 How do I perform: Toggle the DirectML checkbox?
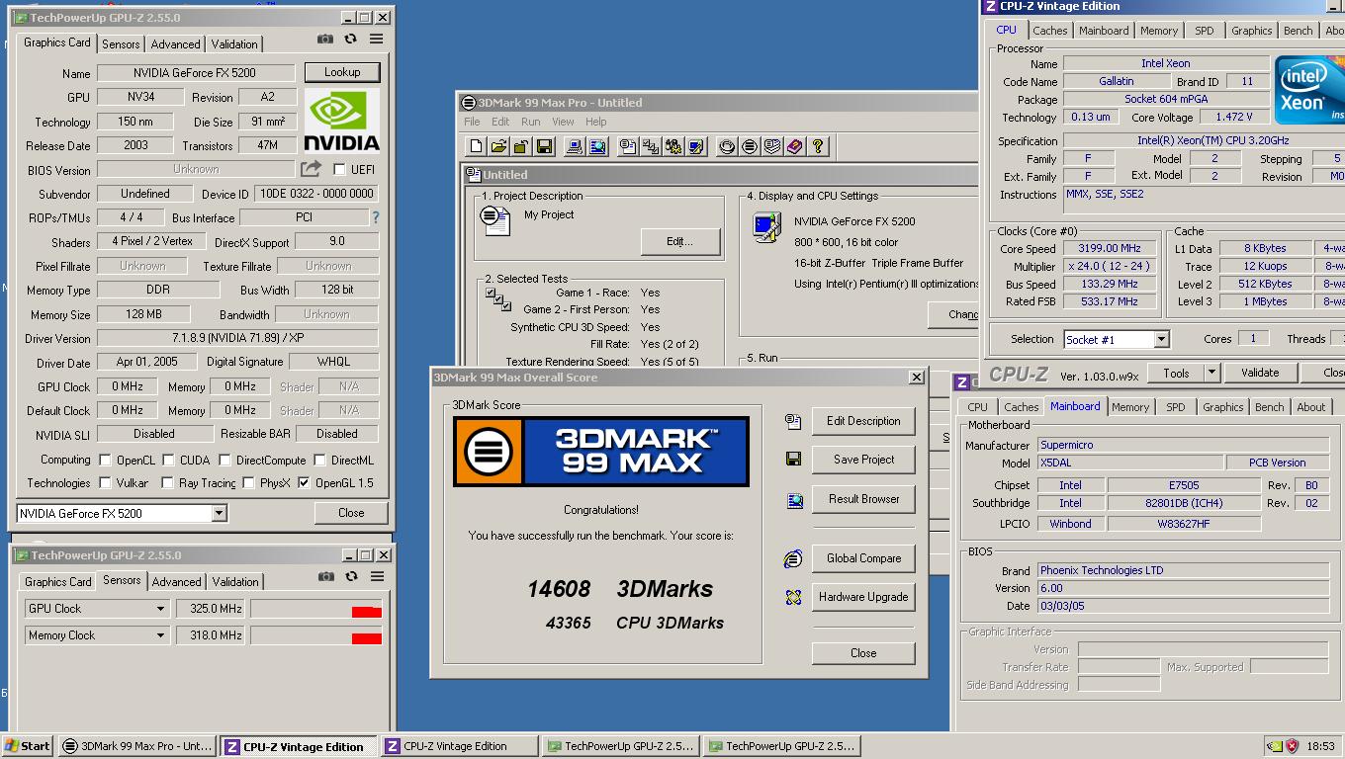pyautogui.click(x=319, y=460)
